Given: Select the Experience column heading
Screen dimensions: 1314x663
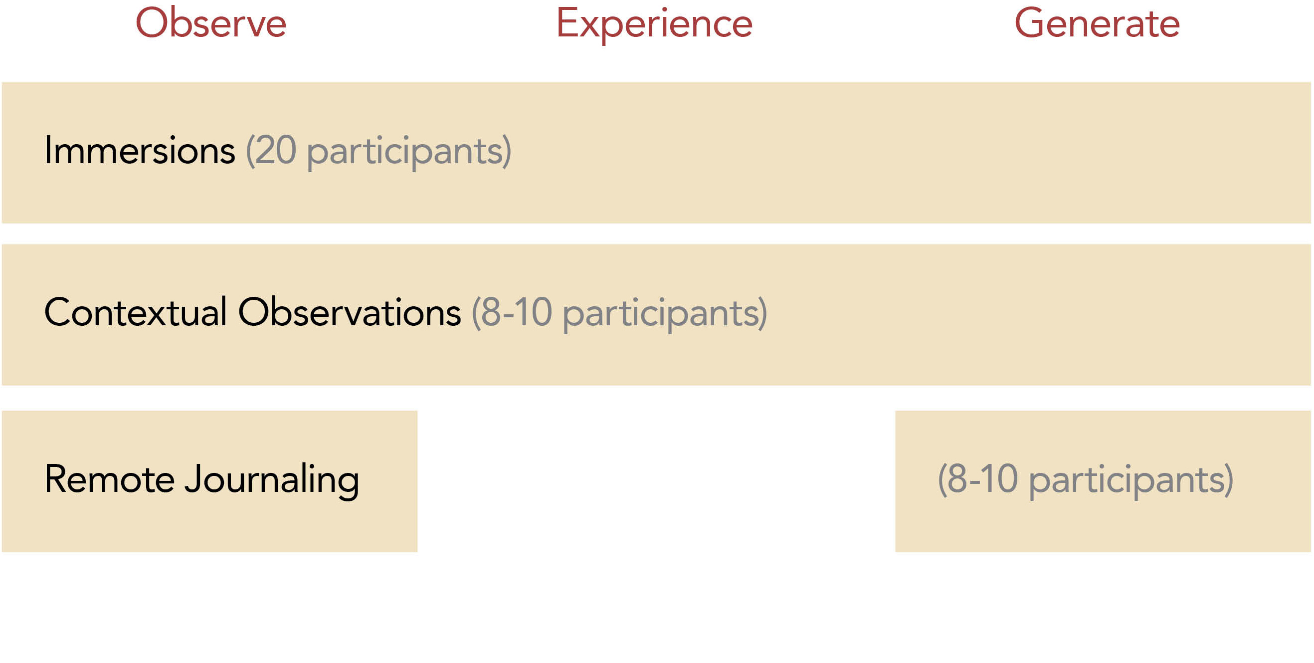Looking at the screenshot, I should 654,23.
